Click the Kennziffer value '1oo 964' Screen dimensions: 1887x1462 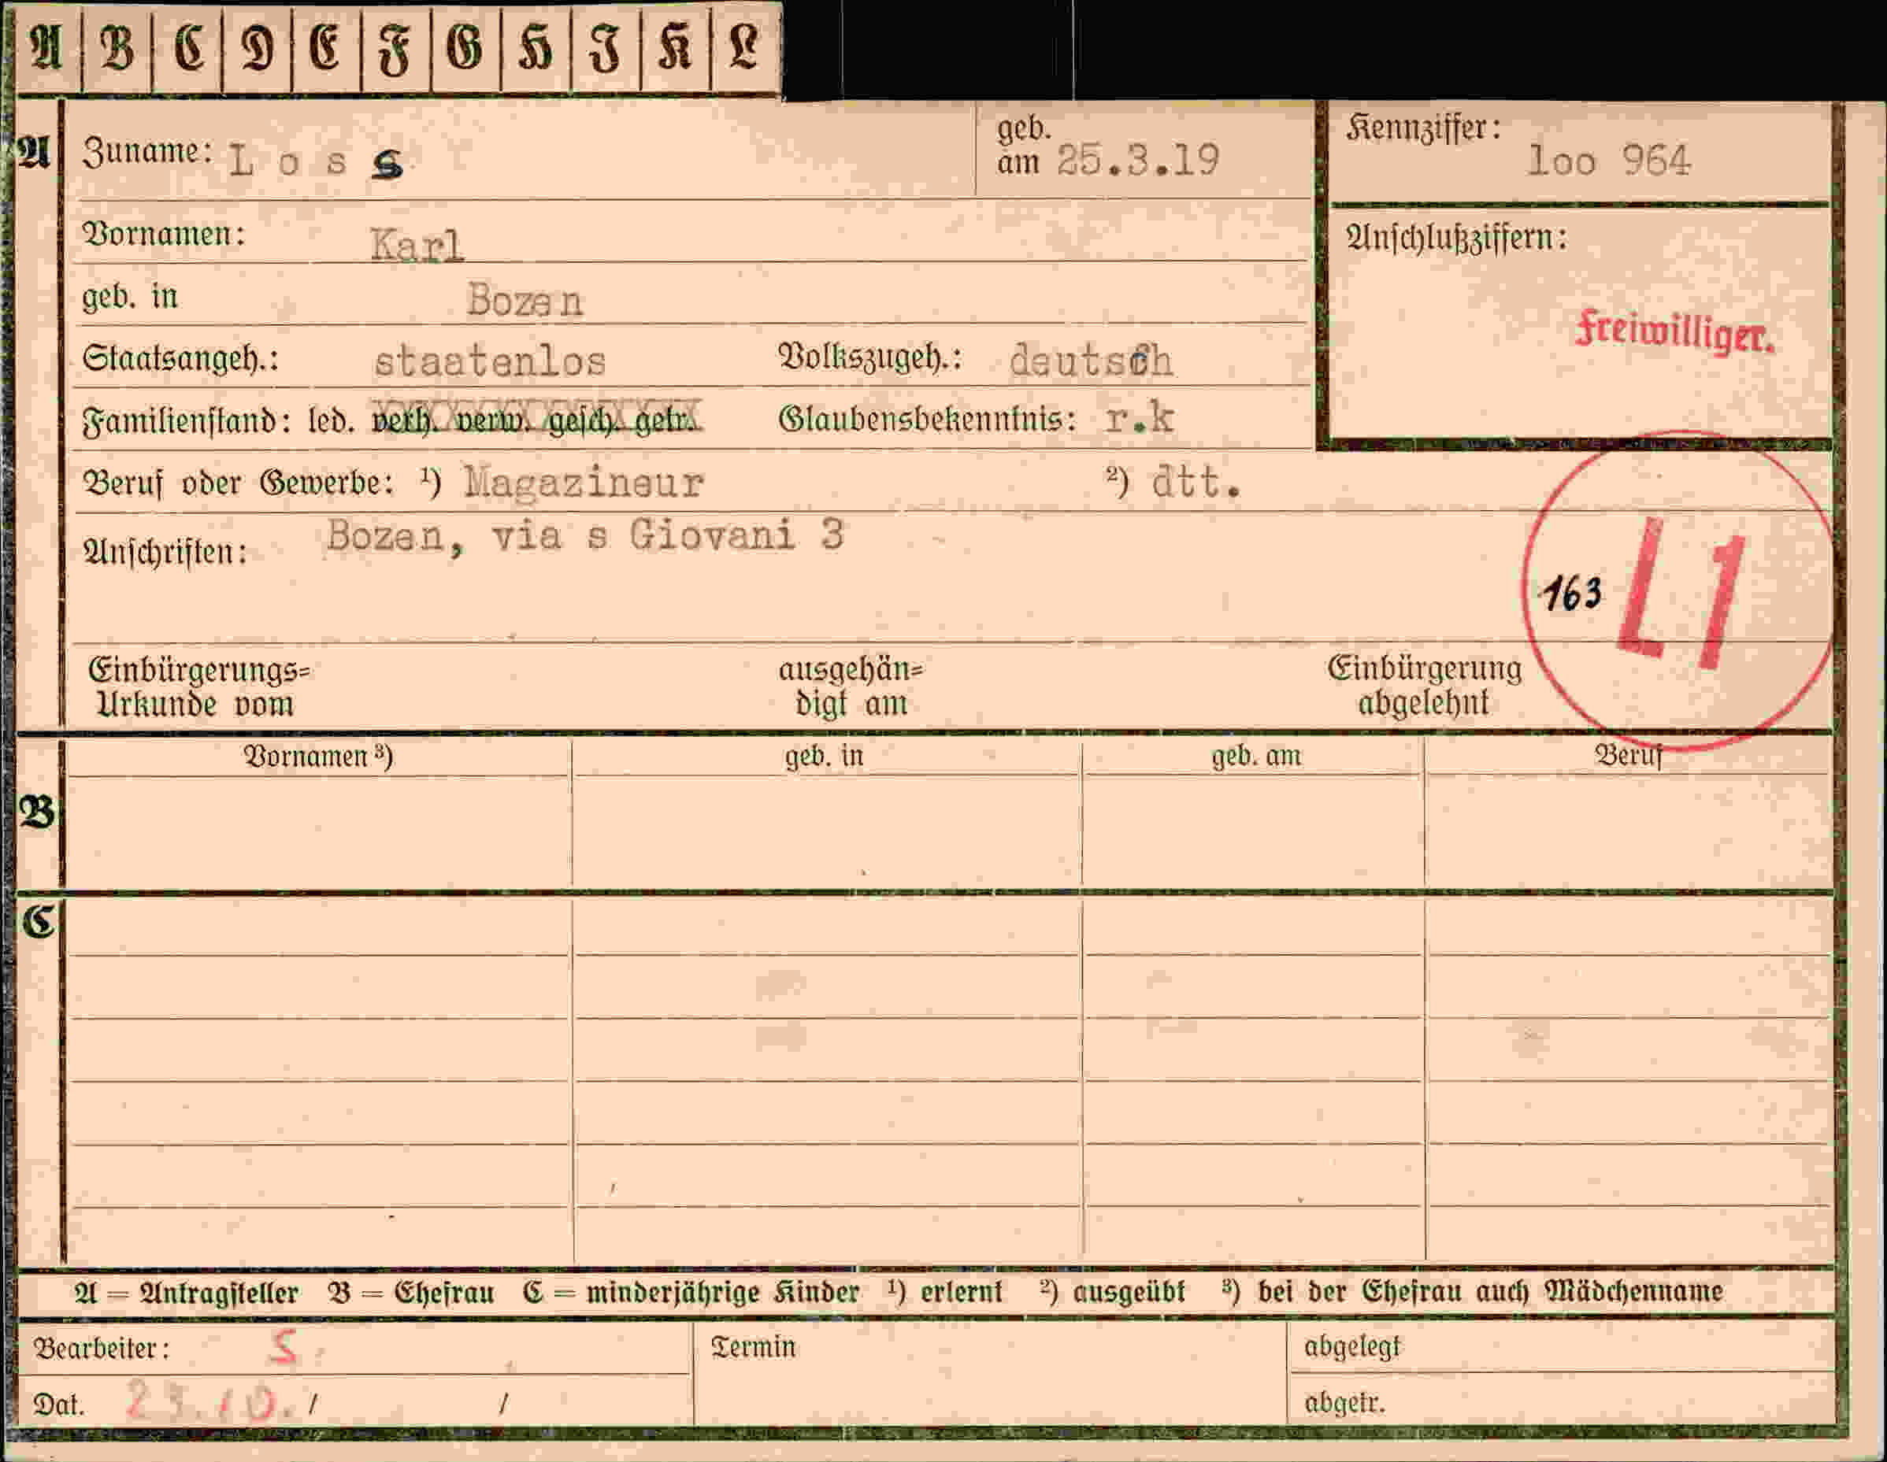(x=1609, y=161)
